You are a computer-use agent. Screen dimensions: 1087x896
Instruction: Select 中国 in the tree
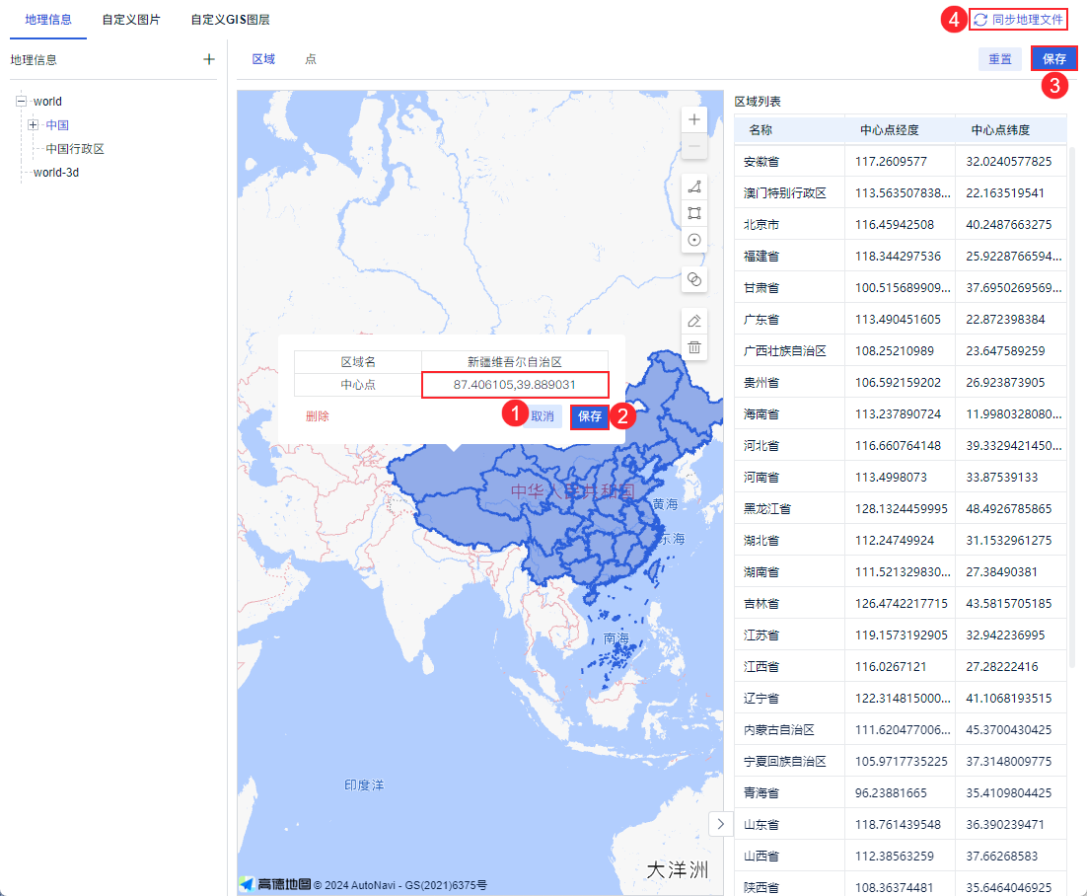pos(57,125)
